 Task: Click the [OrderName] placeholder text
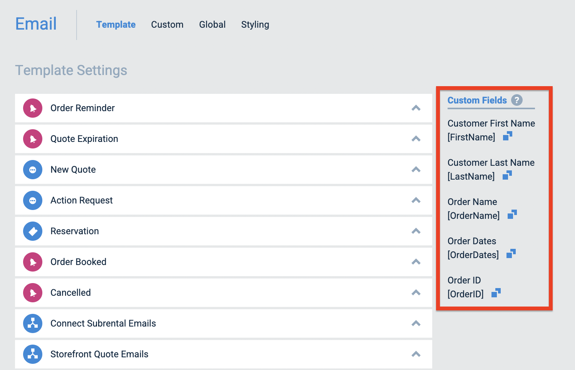474,216
